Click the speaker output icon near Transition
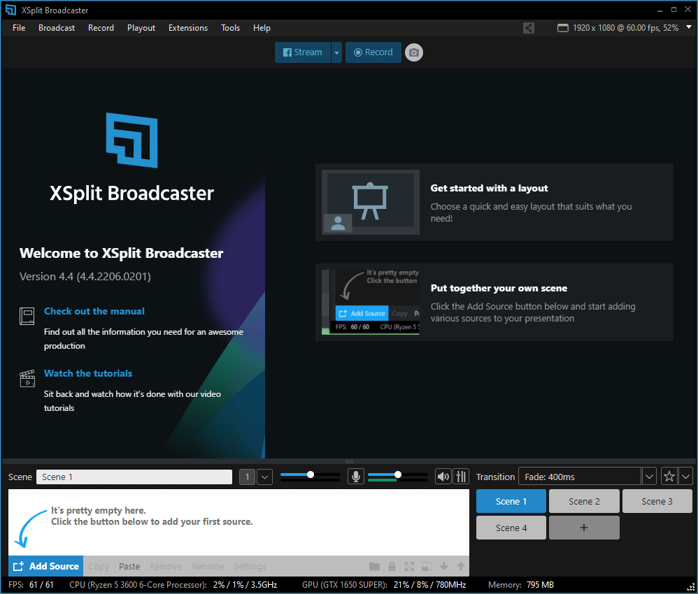Viewport: 698px width, 594px height. pyautogui.click(x=443, y=476)
